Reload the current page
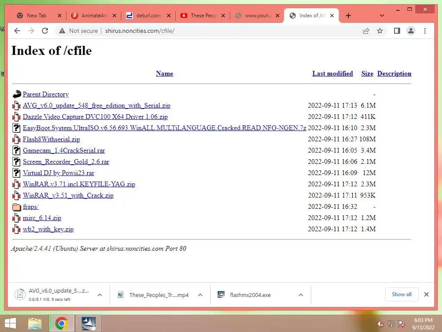Screen dimensions: 442x332 click(x=45, y=31)
